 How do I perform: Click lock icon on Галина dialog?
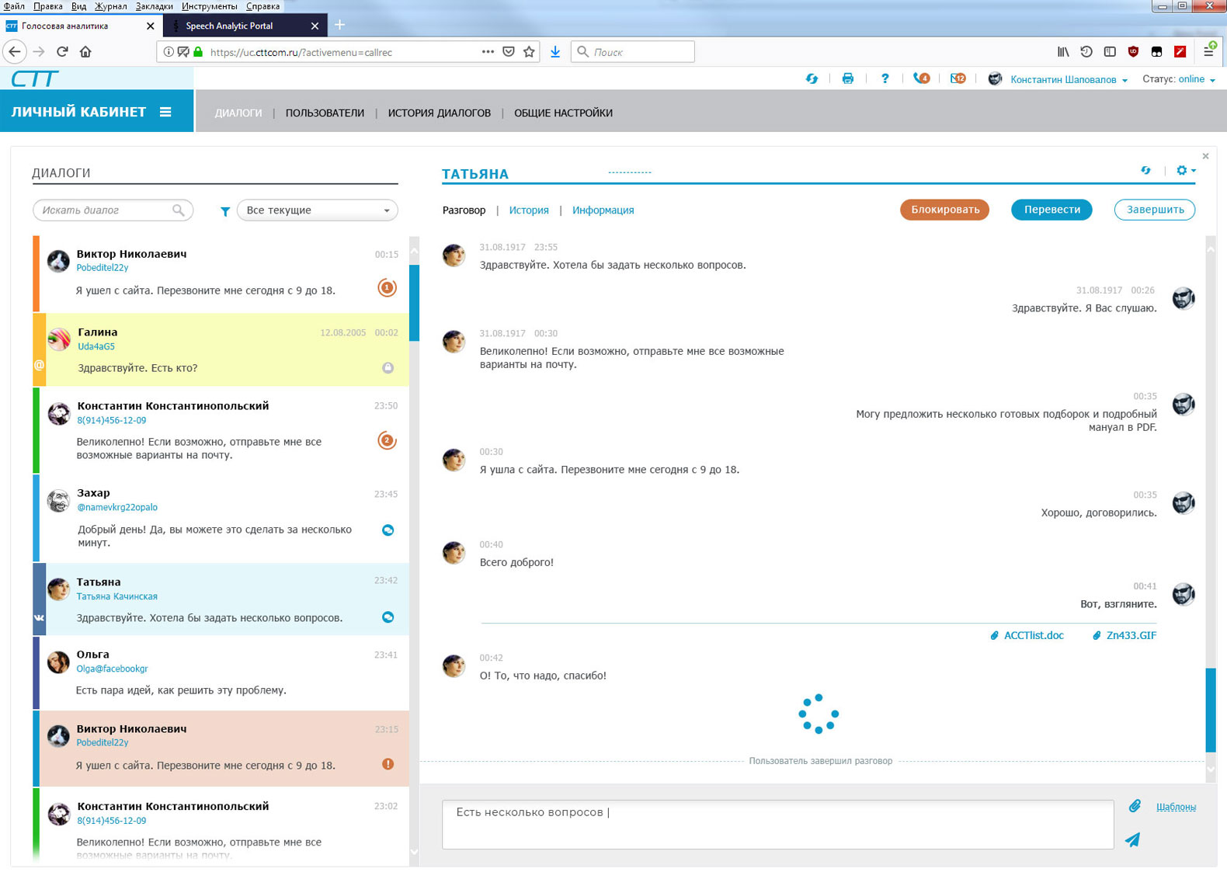coord(388,367)
